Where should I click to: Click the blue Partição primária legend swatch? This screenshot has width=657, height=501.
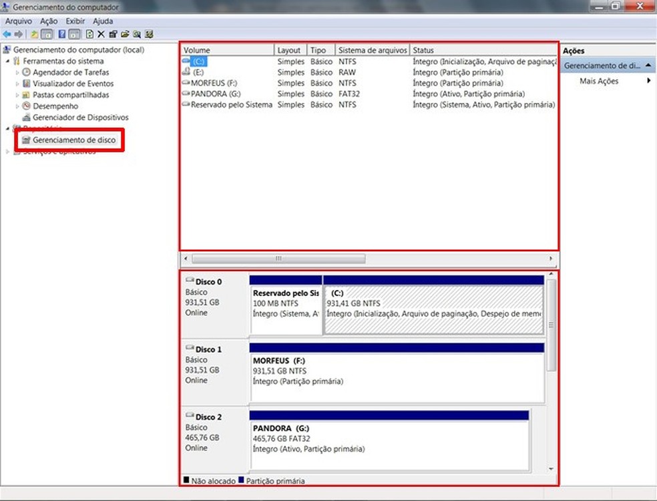241,480
